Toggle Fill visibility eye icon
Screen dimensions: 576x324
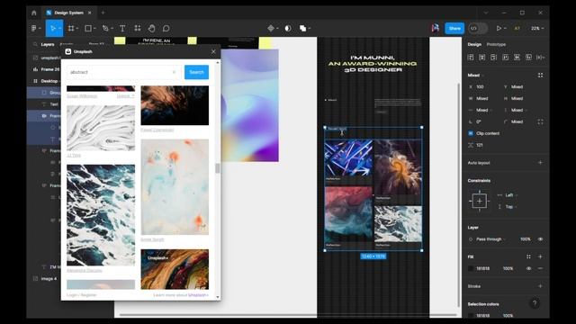point(528,268)
